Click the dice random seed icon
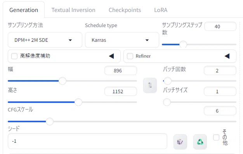 180,142
